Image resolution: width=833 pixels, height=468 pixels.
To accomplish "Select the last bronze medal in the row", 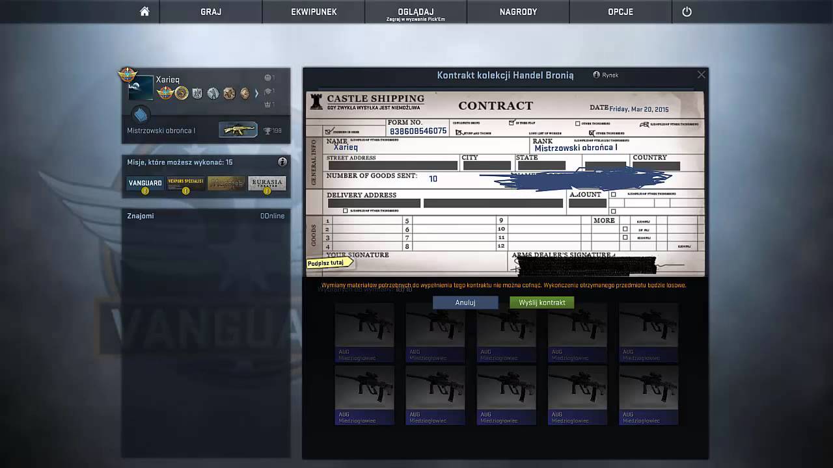I will pos(245,94).
